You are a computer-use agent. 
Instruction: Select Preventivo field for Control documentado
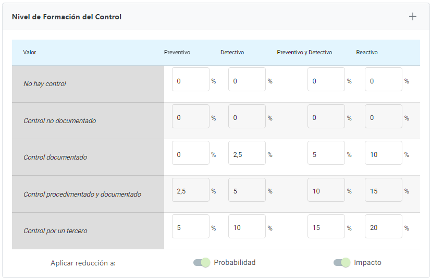[x=190, y=153]
